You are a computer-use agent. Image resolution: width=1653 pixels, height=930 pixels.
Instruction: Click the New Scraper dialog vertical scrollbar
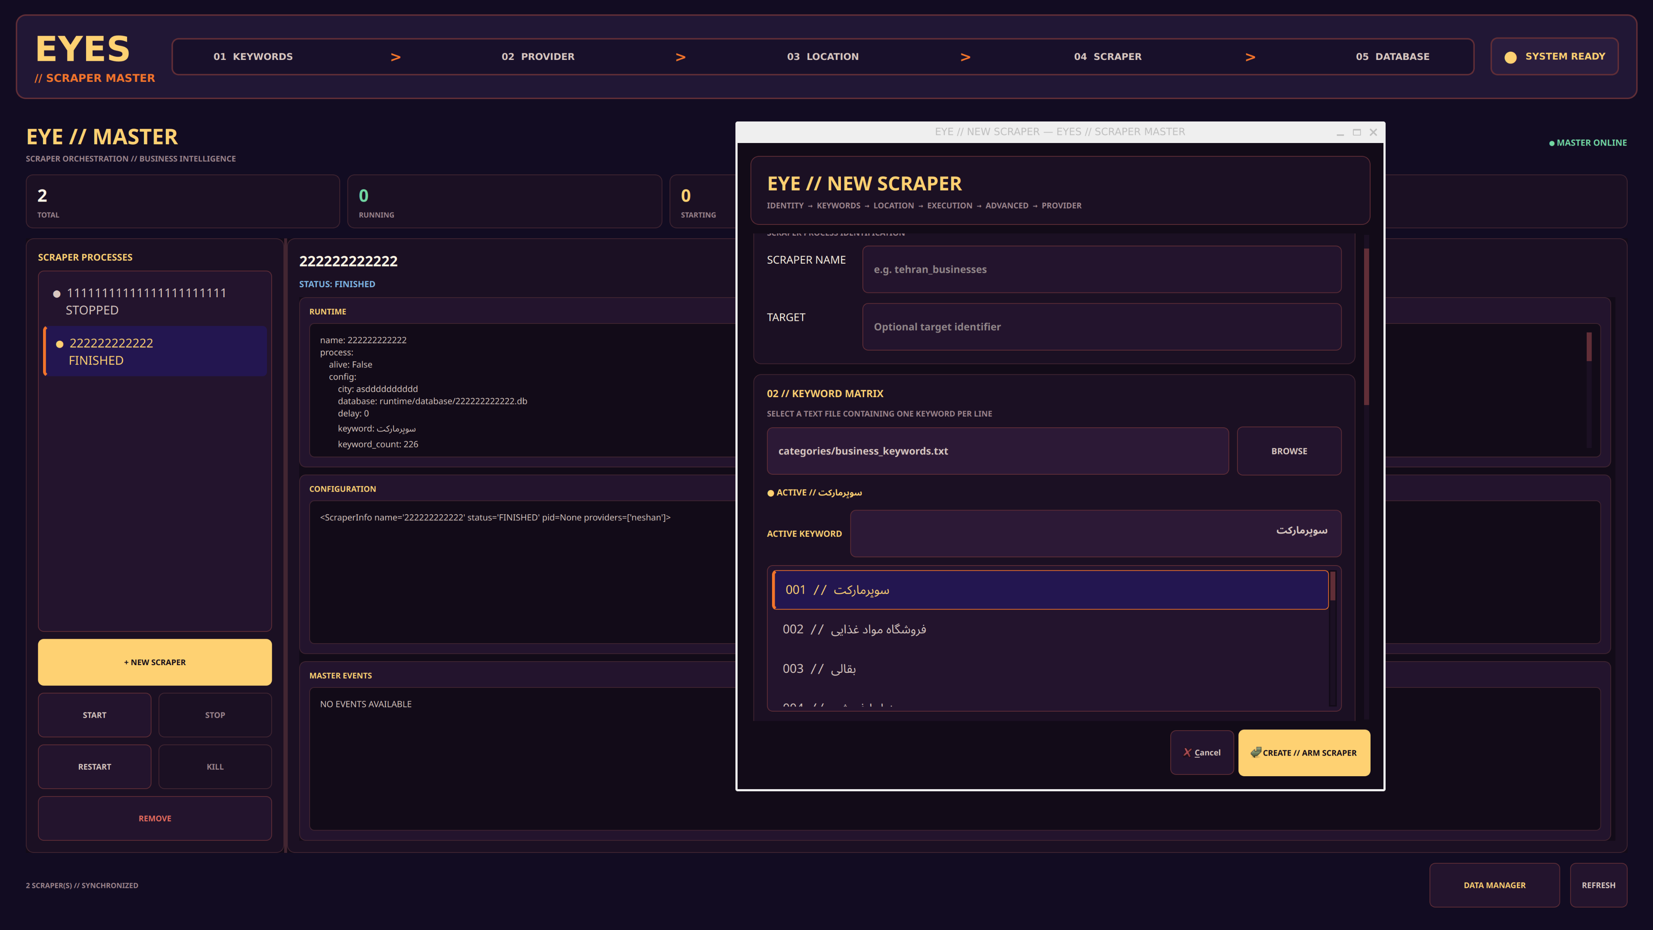pos(1366,327)
